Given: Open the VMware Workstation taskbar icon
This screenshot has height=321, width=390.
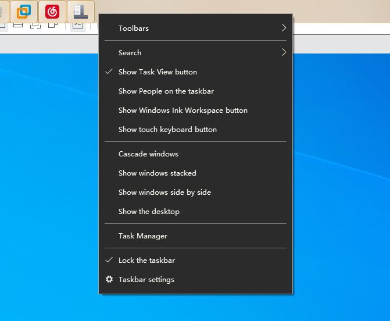Looking at the screenshot, I should point(24,12).
